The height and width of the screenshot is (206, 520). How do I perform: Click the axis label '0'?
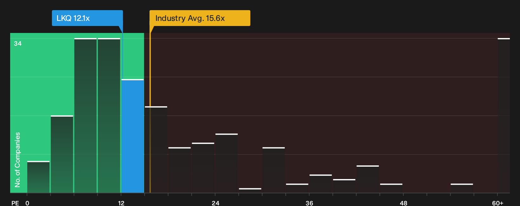tap(27, 203)
